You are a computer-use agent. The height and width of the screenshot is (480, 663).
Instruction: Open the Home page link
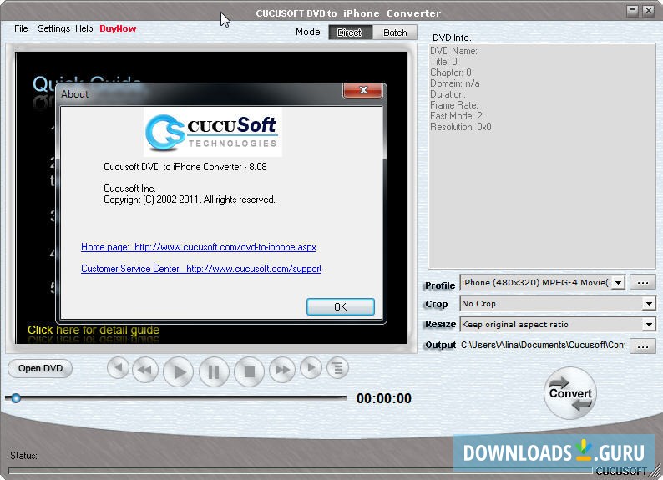pos(198,247)
